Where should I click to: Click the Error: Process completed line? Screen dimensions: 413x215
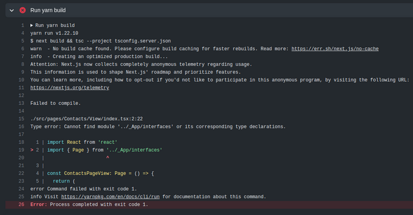tap(89, 204)
